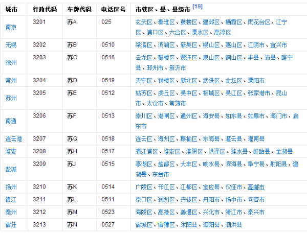Screen dimensions: 307x234
Task: Open the 宿迁 city link
Action: tap(11, 225)
